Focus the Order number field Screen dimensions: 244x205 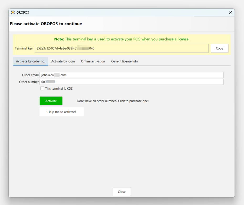[131, 82]
